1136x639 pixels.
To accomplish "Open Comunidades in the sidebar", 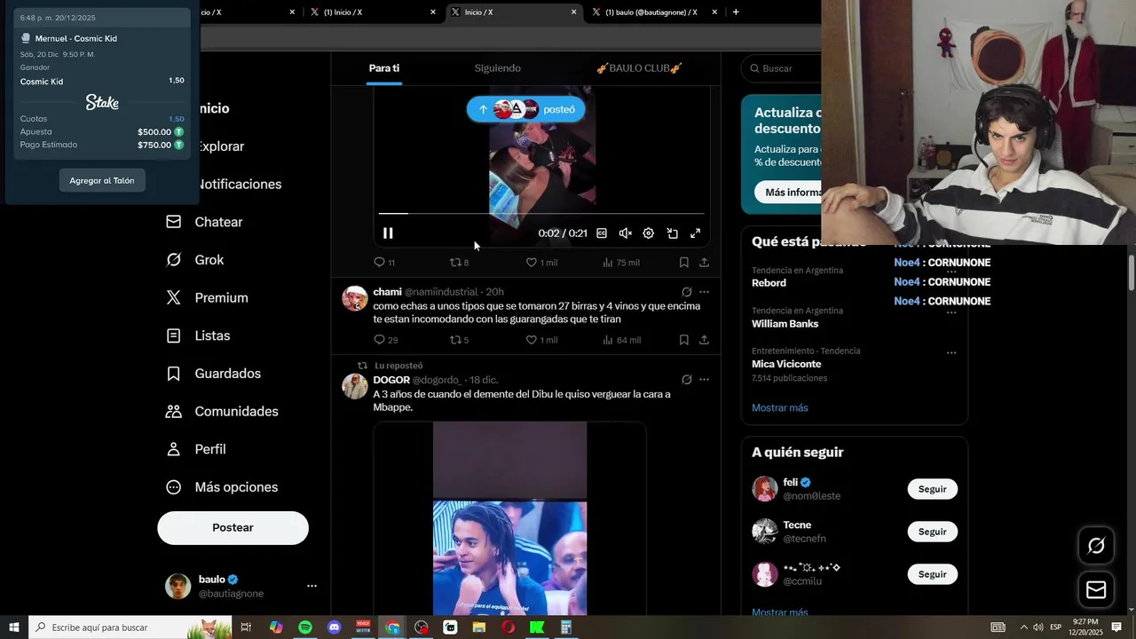I will [223, 412].
